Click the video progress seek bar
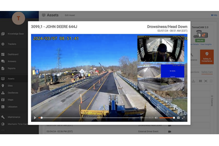The width and height of the screenshot is (219, 146). coord(93,118)
